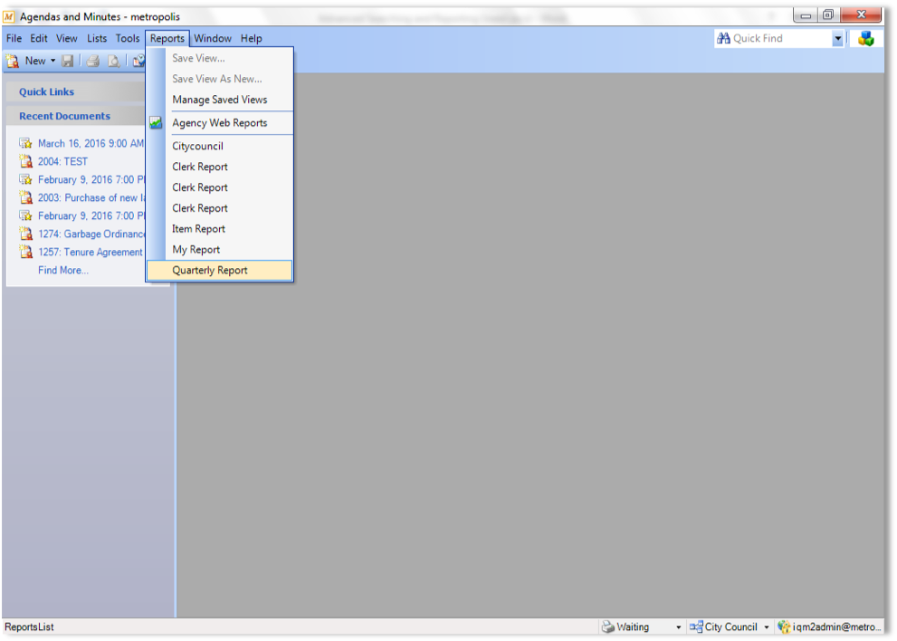The height and width of the screenshot is (641, 897).
Task: Open the File menu
Action: point(14,38)
